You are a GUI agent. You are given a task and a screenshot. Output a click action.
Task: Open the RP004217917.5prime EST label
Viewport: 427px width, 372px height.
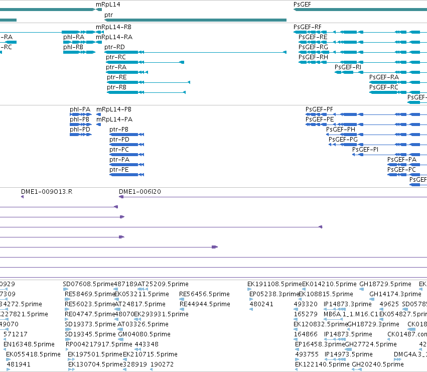(x=99, y=344)
